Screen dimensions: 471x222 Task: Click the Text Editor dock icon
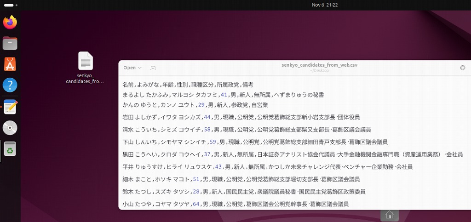click(x=10, y=107)
